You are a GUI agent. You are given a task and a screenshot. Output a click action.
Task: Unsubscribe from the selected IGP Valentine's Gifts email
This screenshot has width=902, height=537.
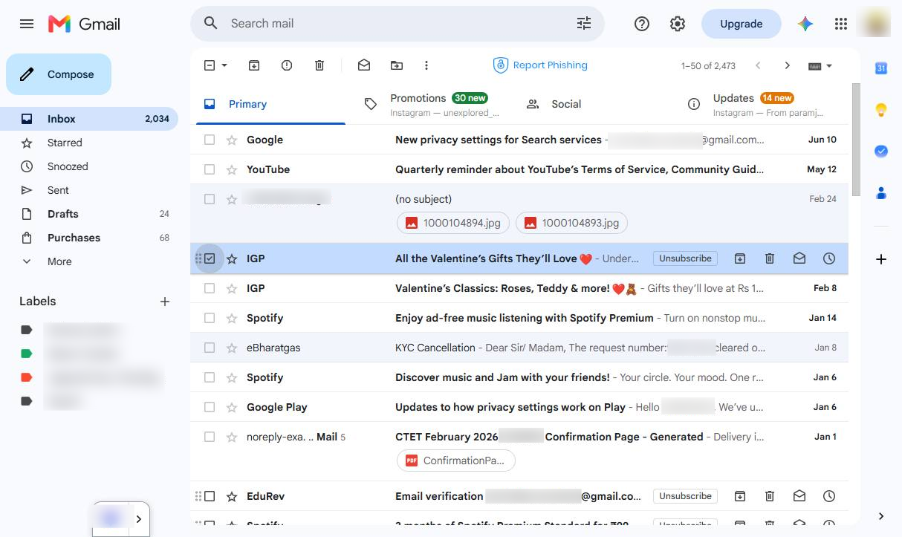(x=685, y=258)
